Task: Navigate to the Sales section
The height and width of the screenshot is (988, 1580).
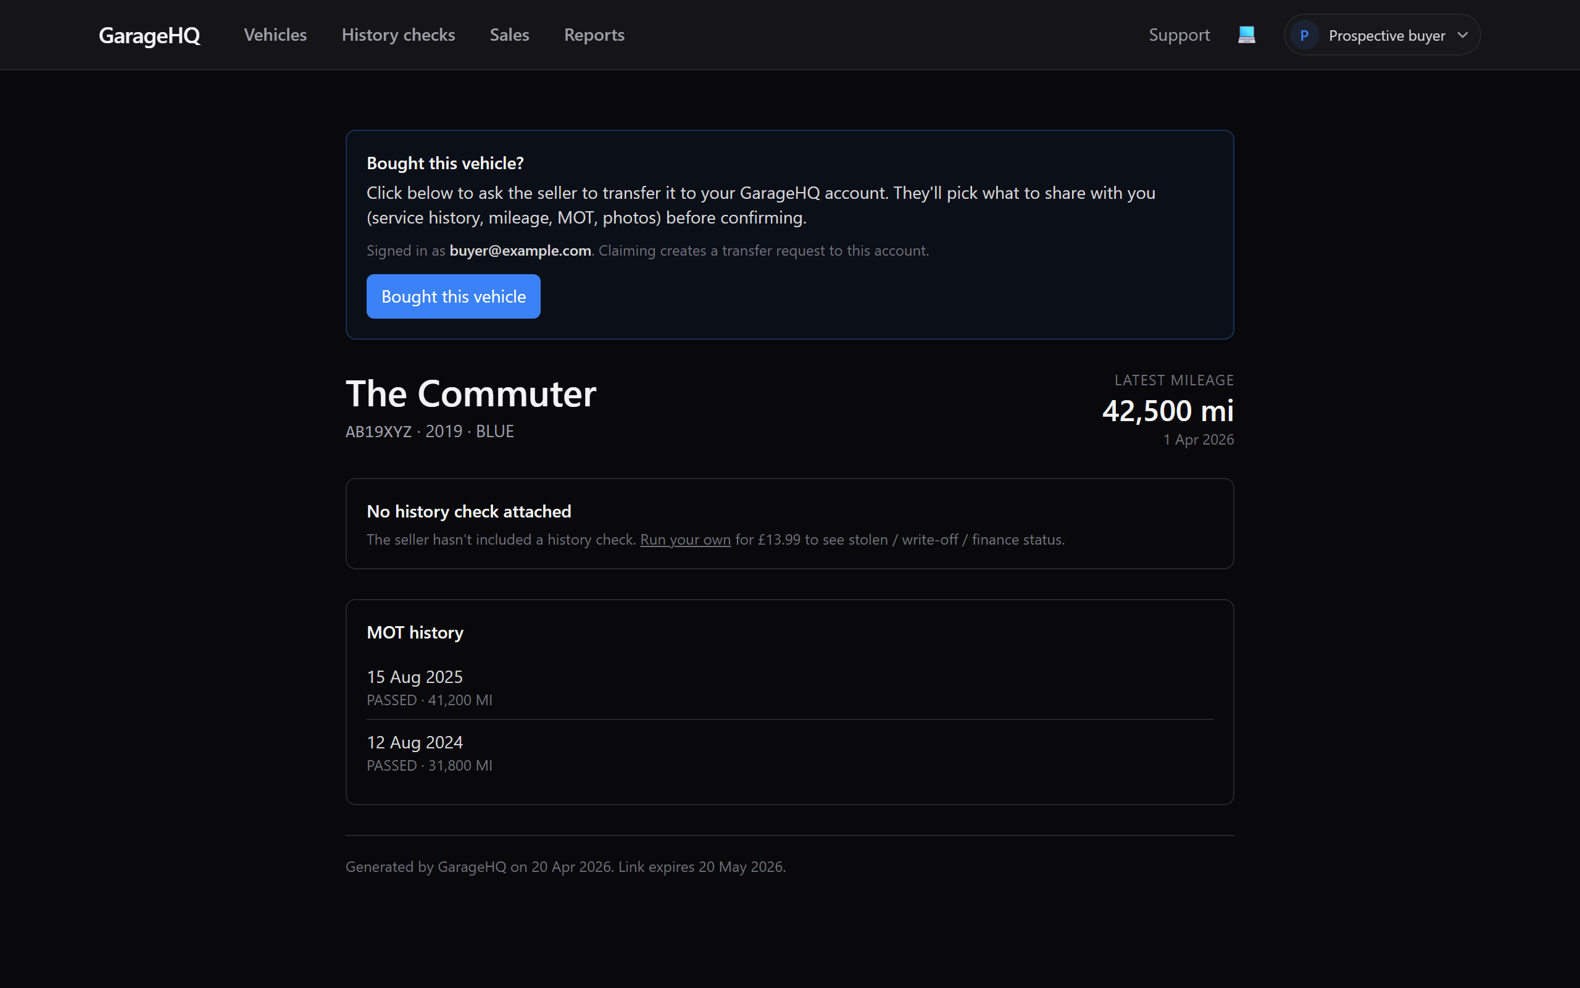Action: 509,35
